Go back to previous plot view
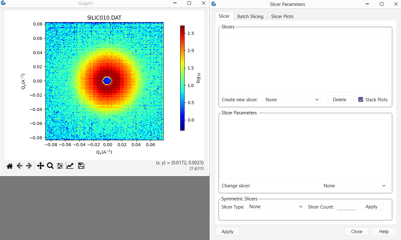The image size is (401, 240). 19,166
